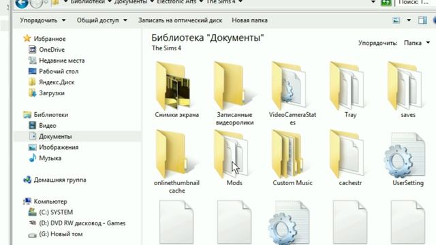
Task: Click Документы breadcrumb segment
Action: coord(131,2)
